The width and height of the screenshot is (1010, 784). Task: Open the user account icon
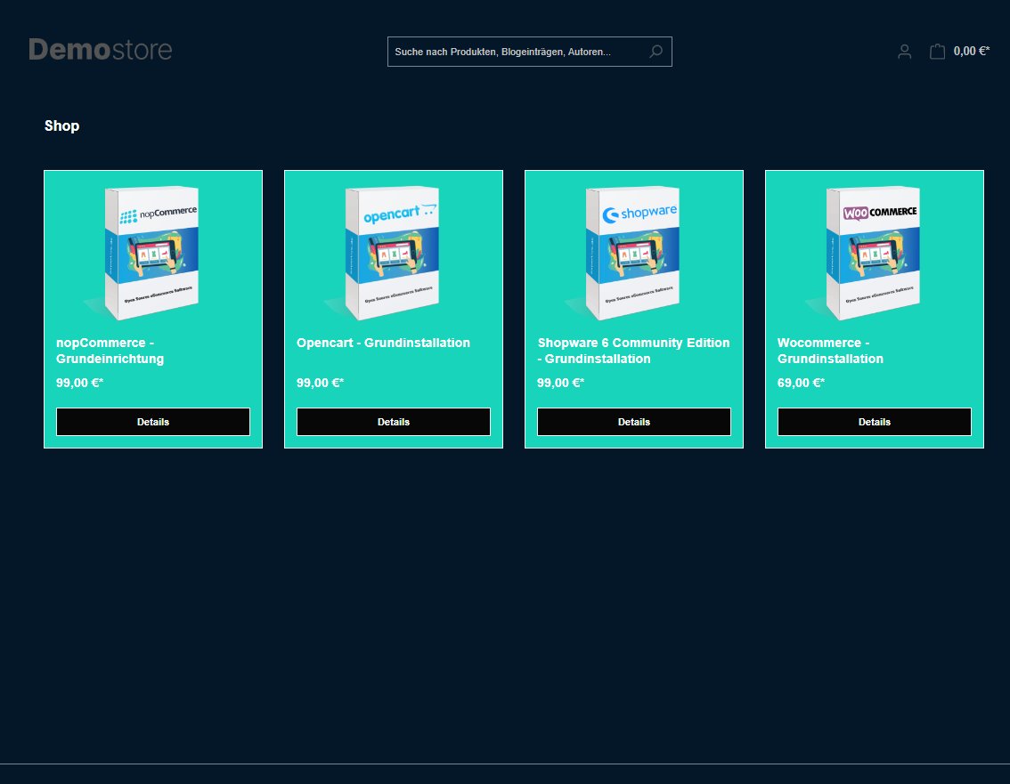coord(904,52)
